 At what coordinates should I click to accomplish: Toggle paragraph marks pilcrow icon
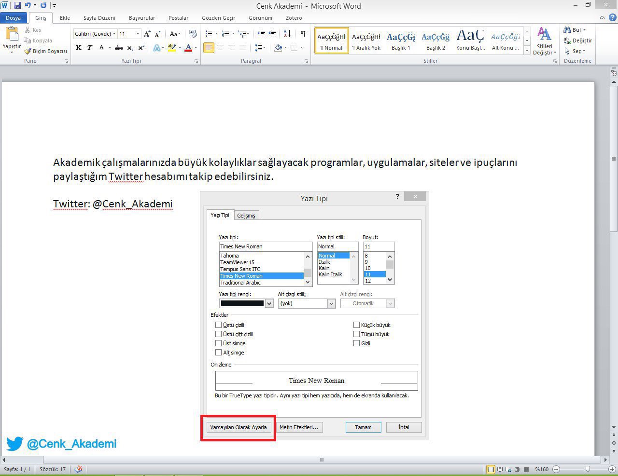pos(303,34)
